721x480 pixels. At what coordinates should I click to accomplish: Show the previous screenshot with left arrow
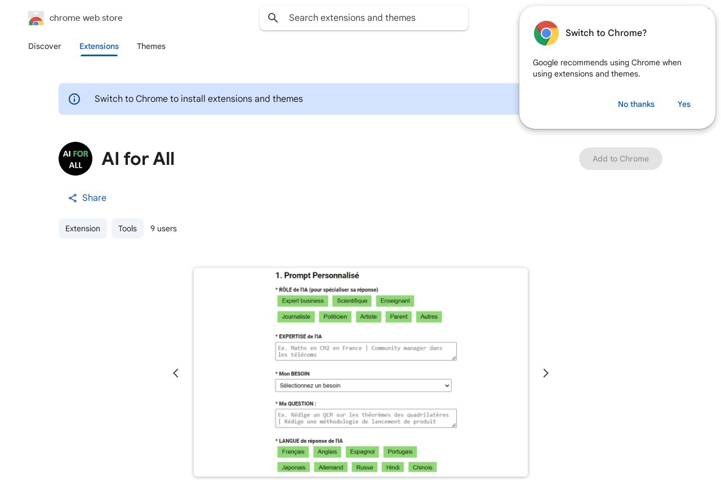(176, 373)
